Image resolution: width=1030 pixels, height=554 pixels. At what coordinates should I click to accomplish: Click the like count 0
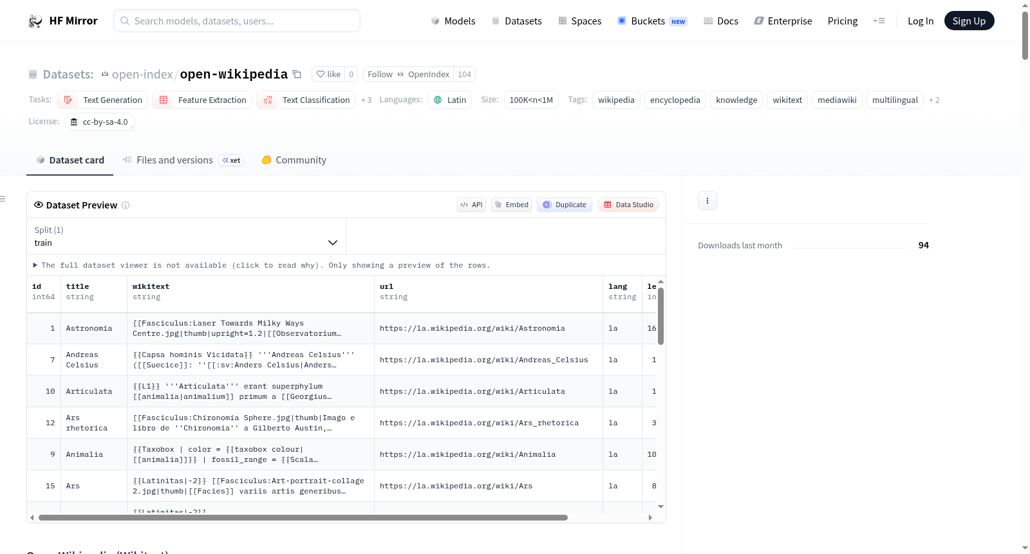[x=351, y=74]
